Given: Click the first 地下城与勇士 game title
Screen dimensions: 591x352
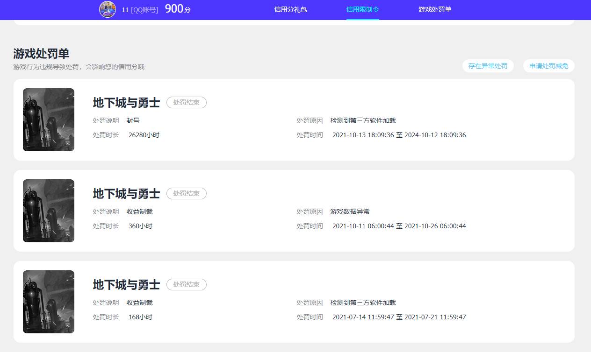Looking at the screenshot, I should (x=126, y=103).
